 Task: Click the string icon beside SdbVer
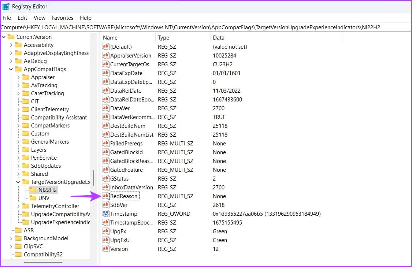tap(105, 205)
